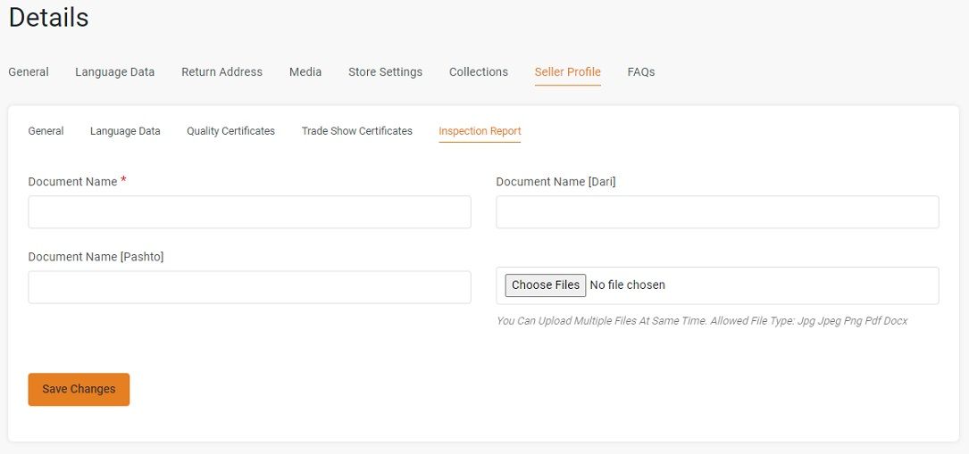Screen dimensions: 969x454
Task: Click the Choose Files button
Action: point(545,285)
